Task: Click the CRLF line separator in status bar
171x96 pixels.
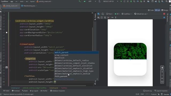Action: pos(142,94)
